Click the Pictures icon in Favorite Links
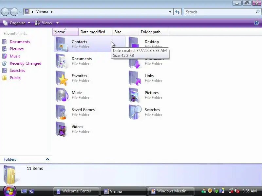Screen dimensions: 262x196 tap(5, 49)
